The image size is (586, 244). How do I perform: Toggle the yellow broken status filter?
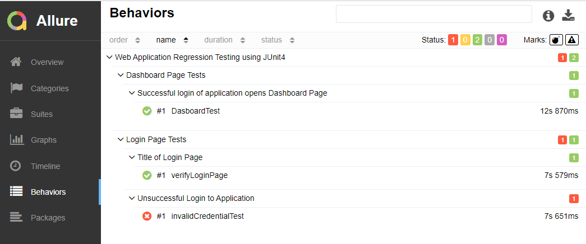(465, 40)
